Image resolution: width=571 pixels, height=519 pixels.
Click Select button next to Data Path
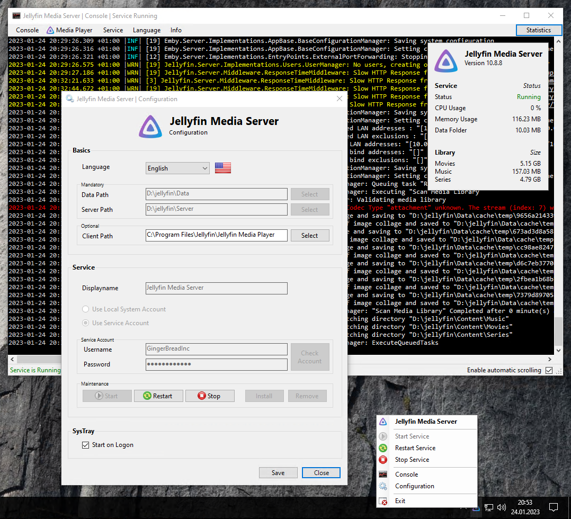(310, 194)
